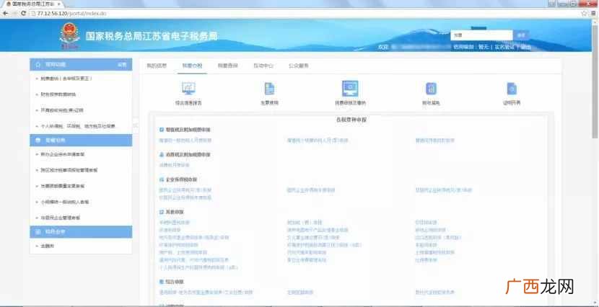Select the 税费申报及缴纳 icon

coord(350,89)
